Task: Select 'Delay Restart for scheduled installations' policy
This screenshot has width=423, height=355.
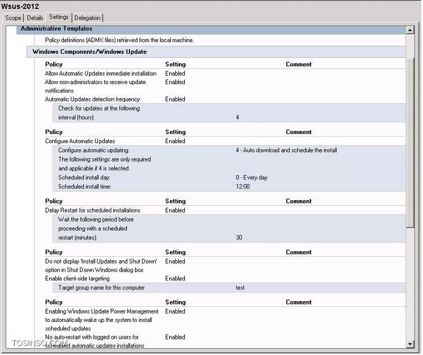Action: (92, 210)
